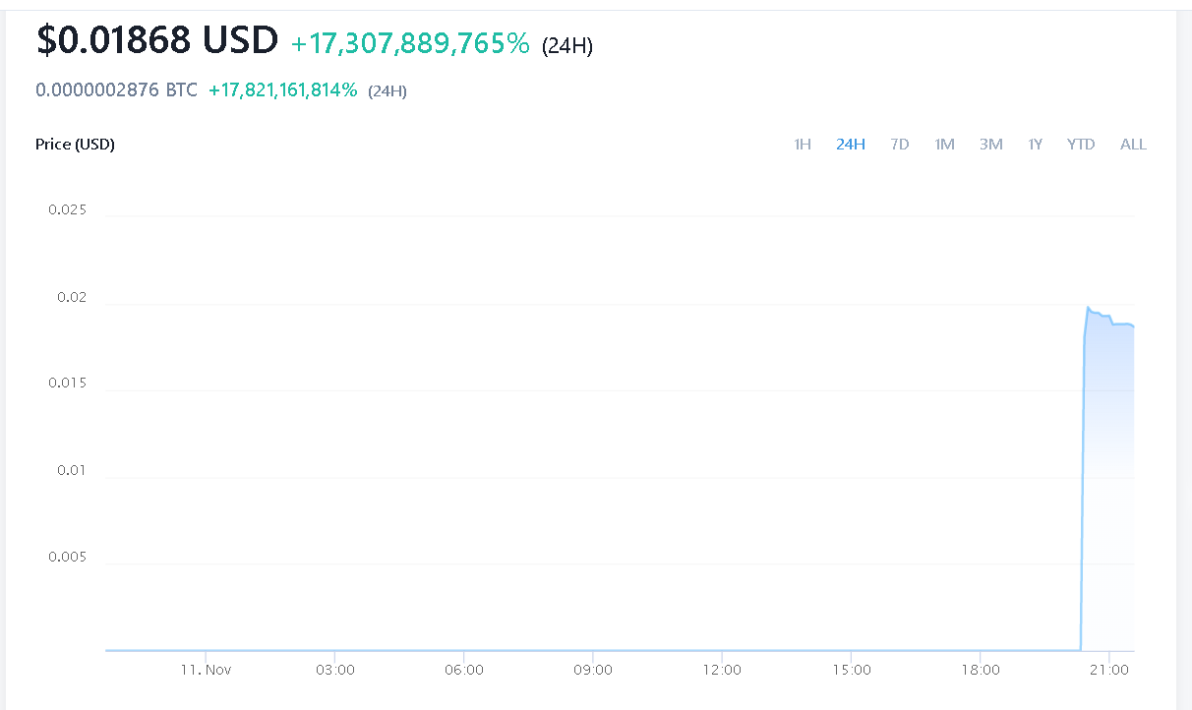Click the chart peak near 0.02
This screenshot has width=1192, height=710.
pos(1088,308)
